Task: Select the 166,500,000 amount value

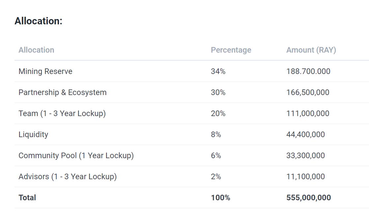Action: pyautogui.click(x=308, y=92)
